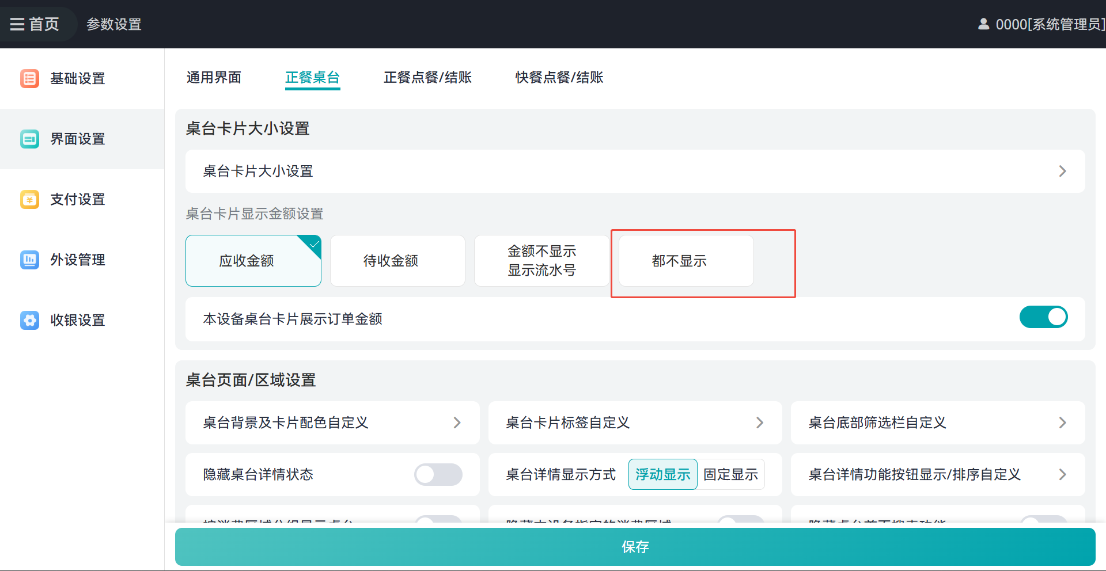
Task: Switch to the 正餐桌台 tab
Action: pyautogui.click(x=313, y=77)
